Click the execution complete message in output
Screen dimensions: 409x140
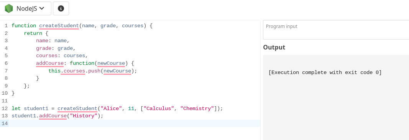pyautogui.click(x=325, y=72)
